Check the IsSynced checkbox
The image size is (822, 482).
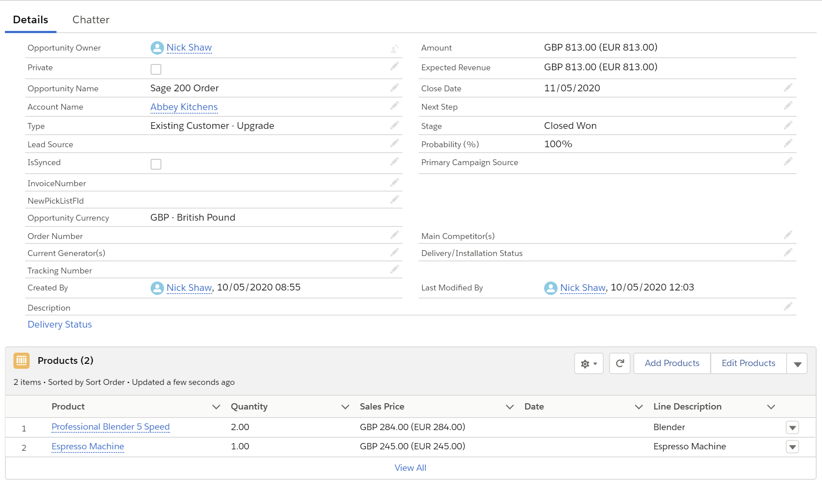tap(156, 164)
